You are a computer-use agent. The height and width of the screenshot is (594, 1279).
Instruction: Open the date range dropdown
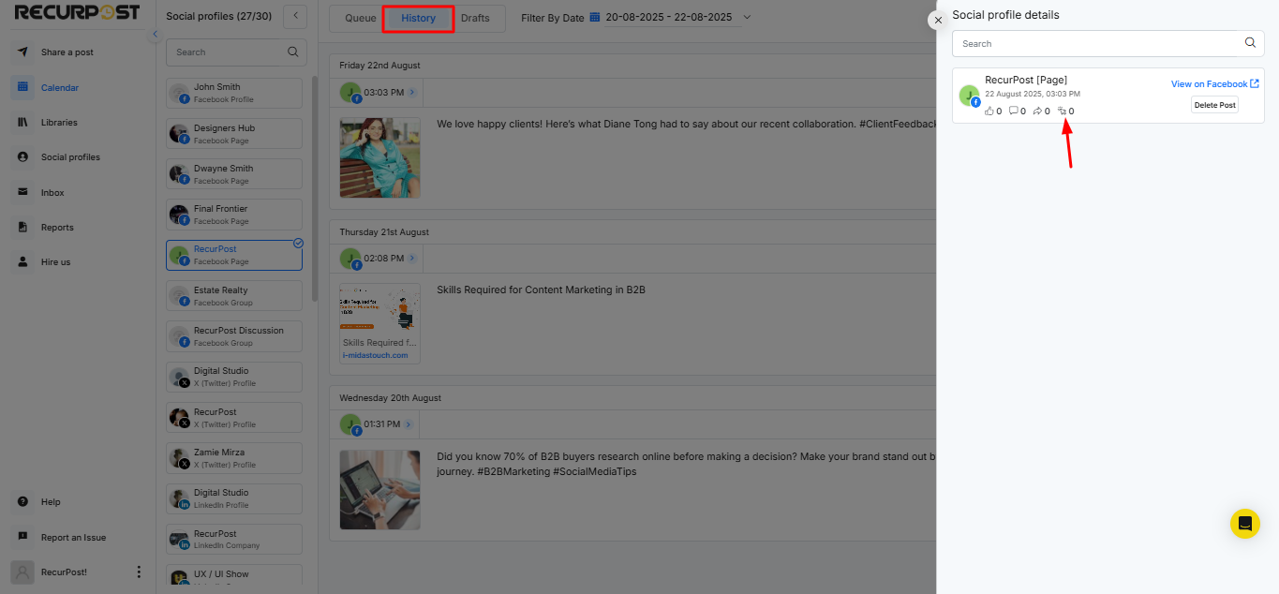(x=747, y=17)
